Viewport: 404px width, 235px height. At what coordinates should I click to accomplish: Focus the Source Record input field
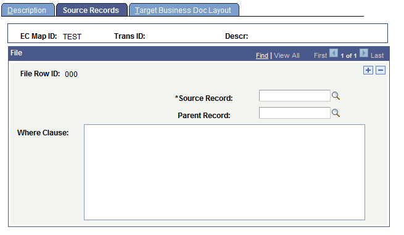coord(294,95)
